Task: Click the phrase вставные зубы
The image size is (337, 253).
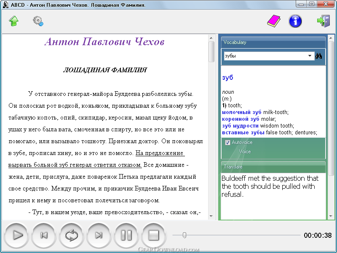Action: (243, 133)
